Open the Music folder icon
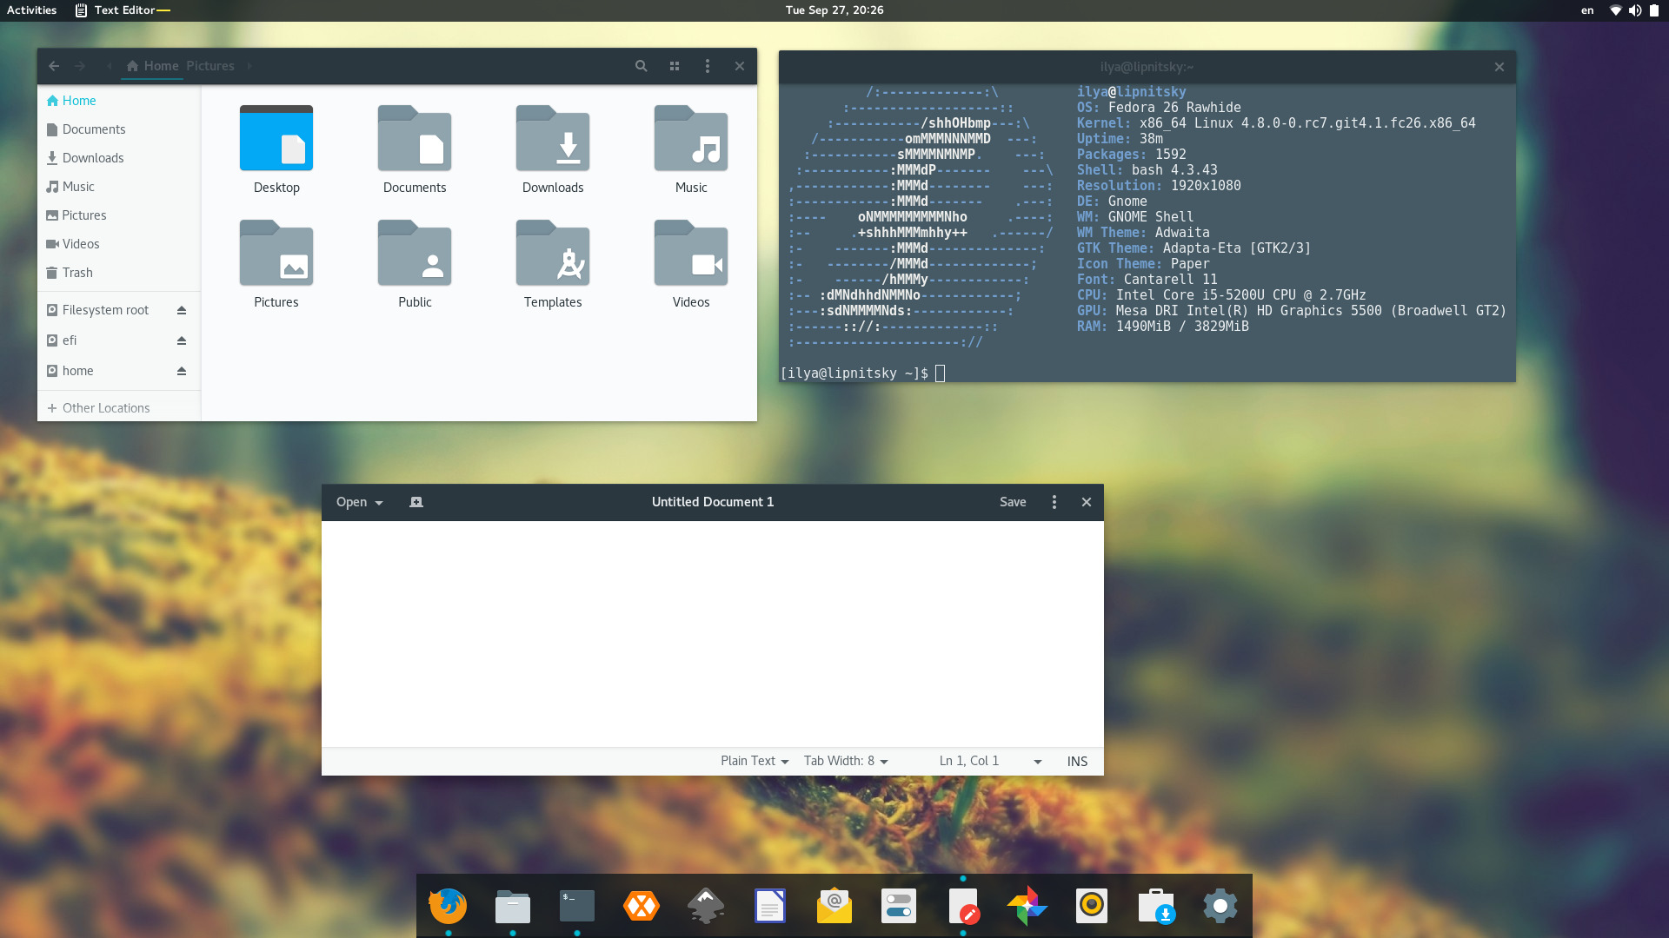 pyautogui.click(x=691, y=139)
